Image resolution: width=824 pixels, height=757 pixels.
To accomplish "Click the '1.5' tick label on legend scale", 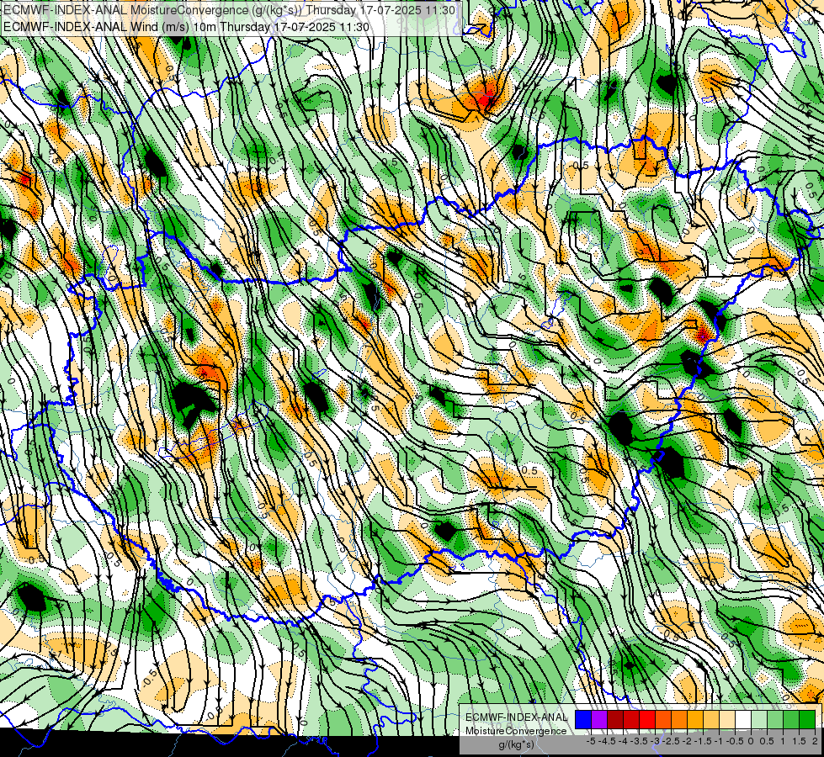I will point(799,741).
